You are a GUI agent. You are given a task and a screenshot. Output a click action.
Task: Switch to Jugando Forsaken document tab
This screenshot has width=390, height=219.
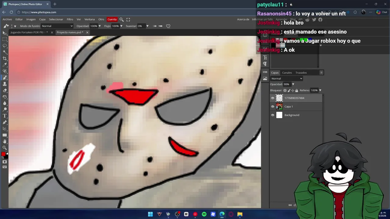coord(29,32)
